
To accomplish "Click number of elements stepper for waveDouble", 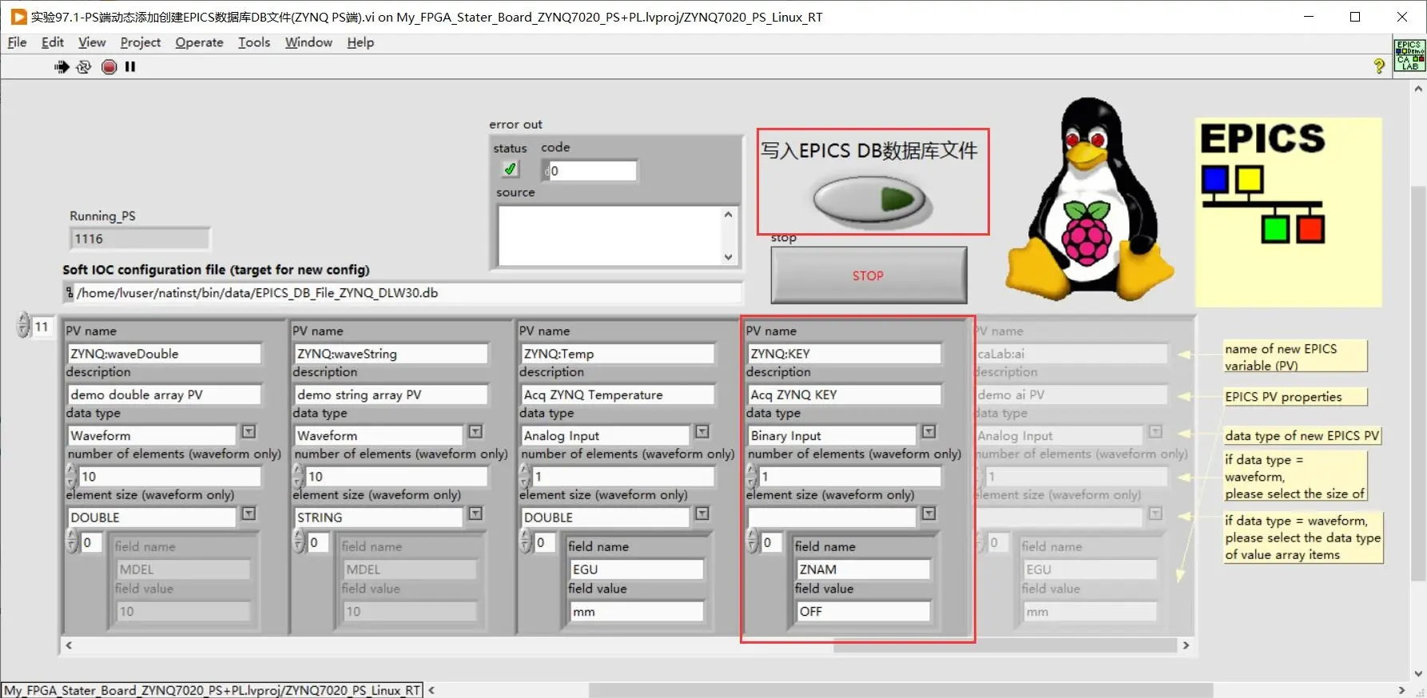I will point(72,476).
